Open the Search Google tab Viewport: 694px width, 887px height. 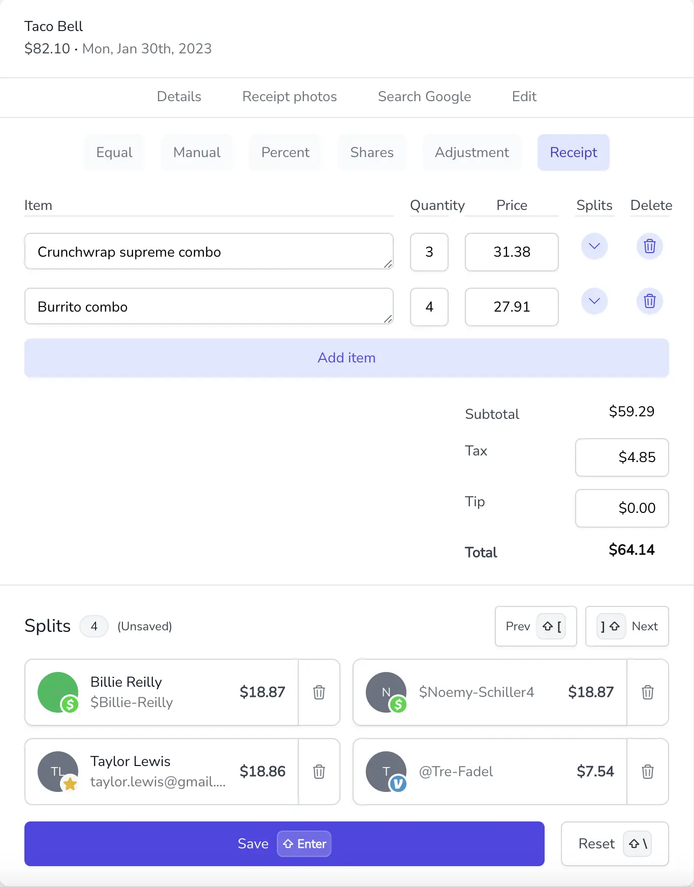tap(424, 97)
